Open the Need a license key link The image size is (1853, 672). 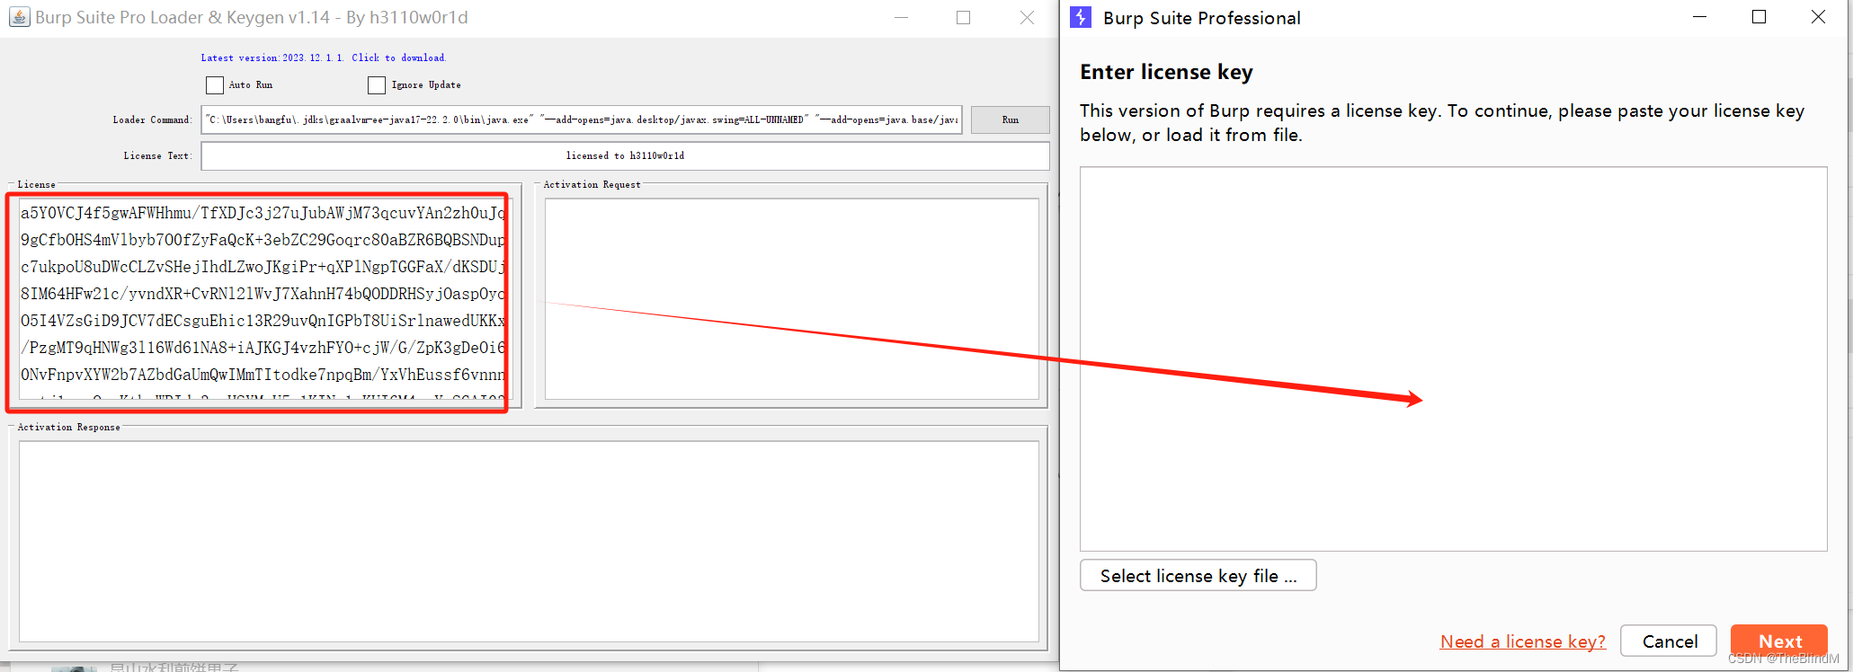click(x=1523, y=641)
